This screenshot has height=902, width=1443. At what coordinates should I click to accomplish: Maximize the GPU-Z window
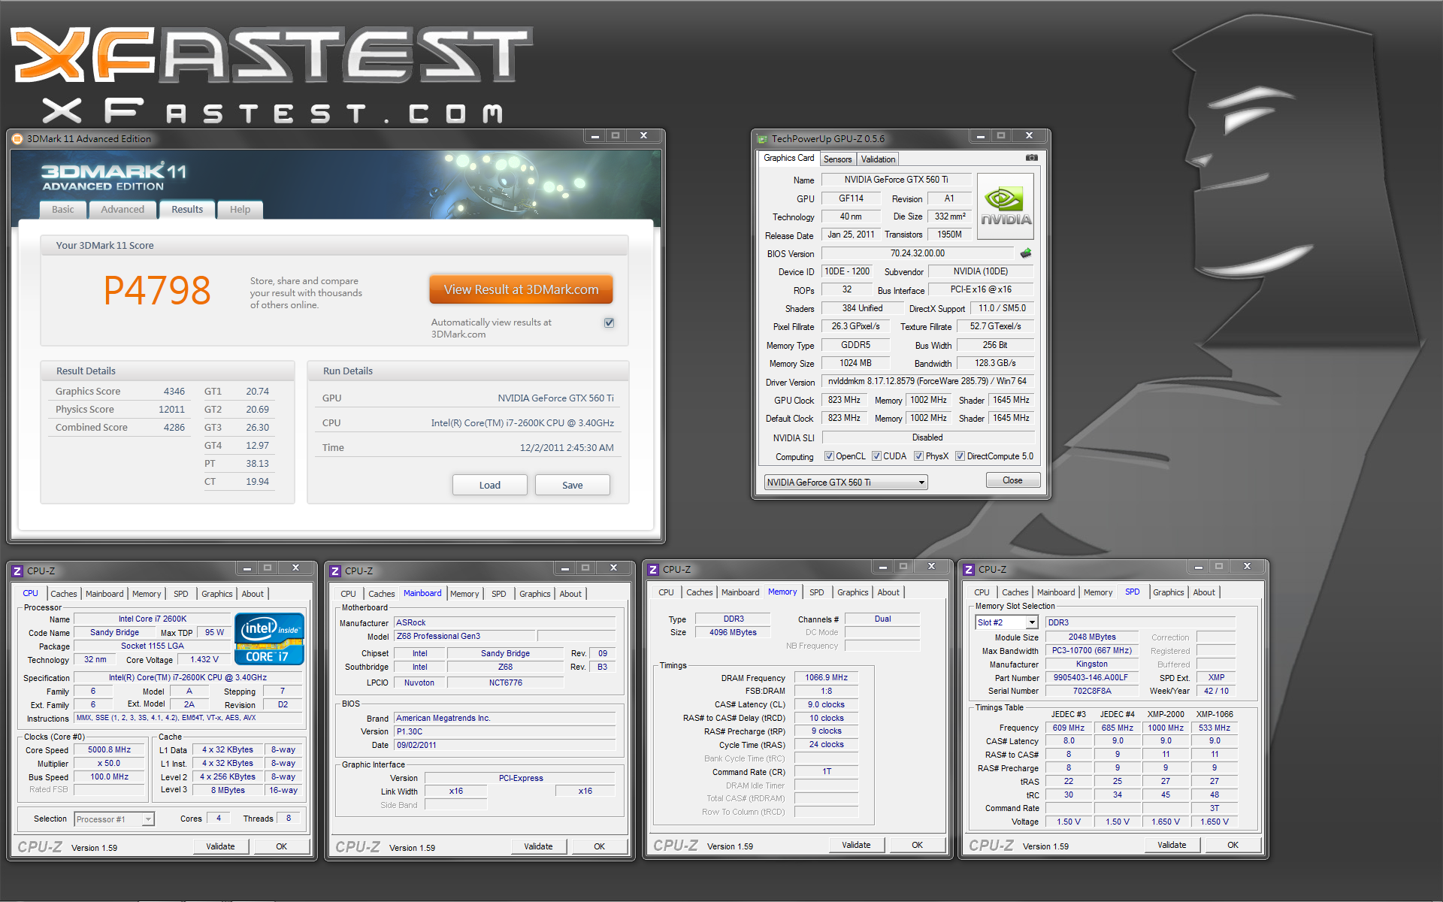1000,136
